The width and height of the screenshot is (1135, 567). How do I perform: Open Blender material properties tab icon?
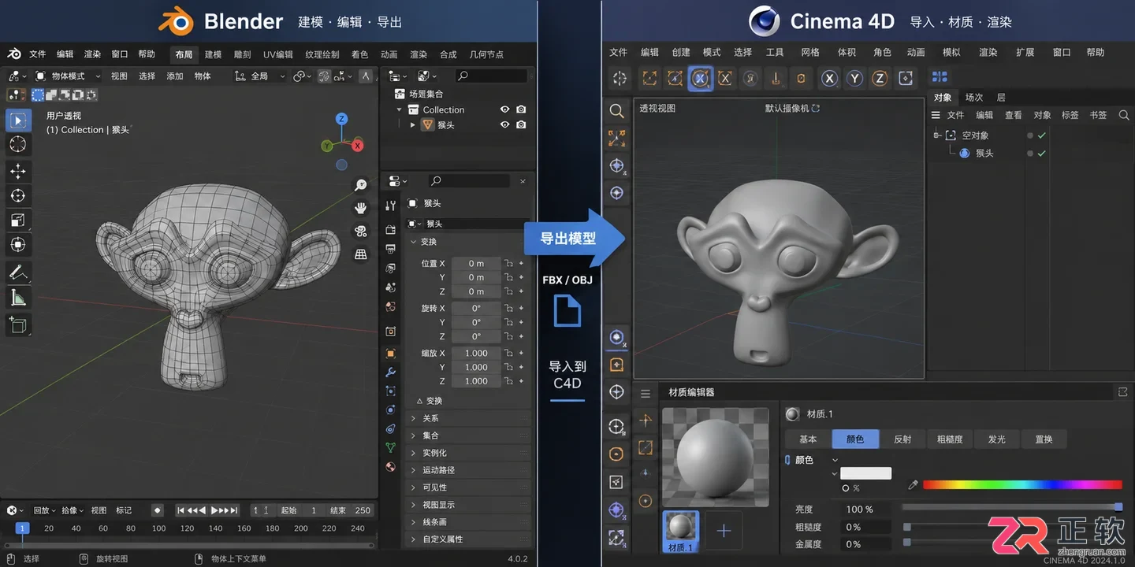[x=390, y=466]
